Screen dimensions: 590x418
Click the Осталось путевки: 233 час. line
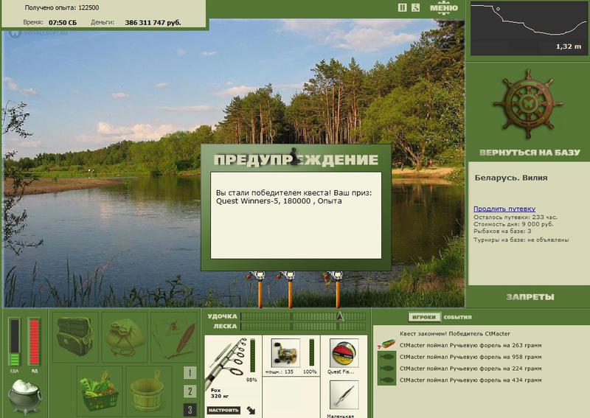click(516, 217)
